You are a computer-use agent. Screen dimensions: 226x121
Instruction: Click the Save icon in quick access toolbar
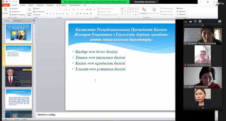[6, 1]
